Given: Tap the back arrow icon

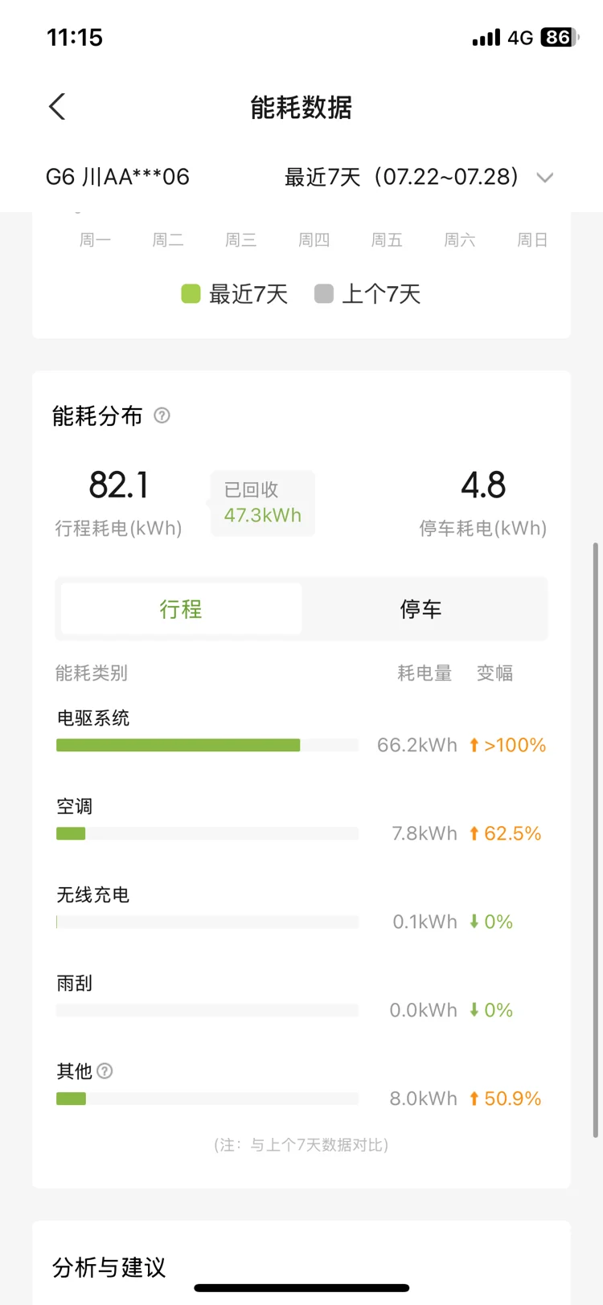Looking at the screenshot, I should pos(57,107).
